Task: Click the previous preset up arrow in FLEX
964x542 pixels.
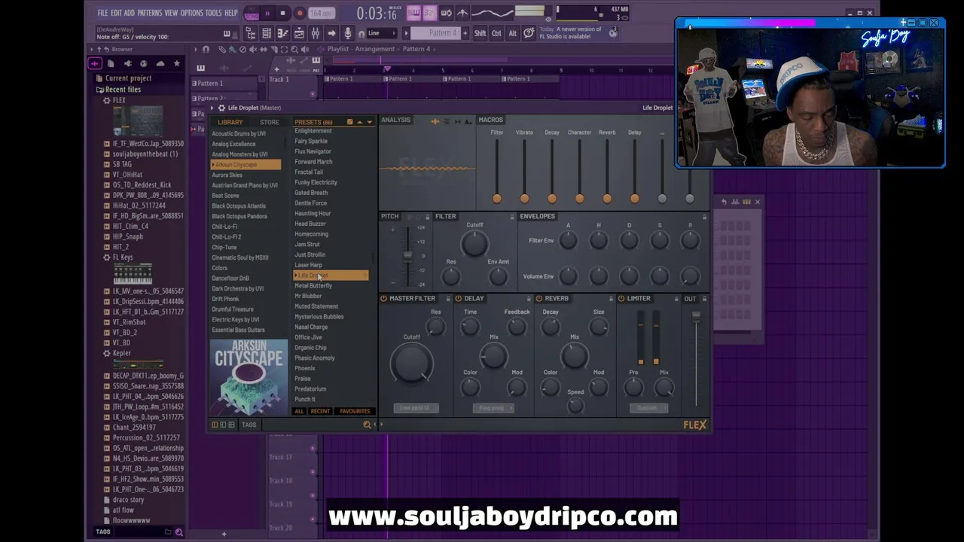Action: [359, 122]
